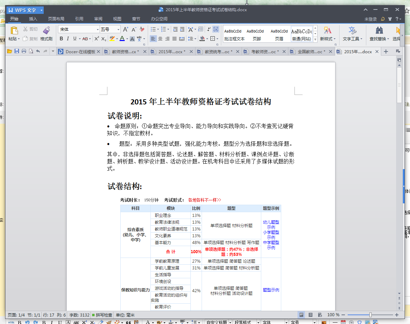The width and height of the screenshot is (410, 324).
Task: Save document with the floppy disk icon
Action: pos(17,52)
